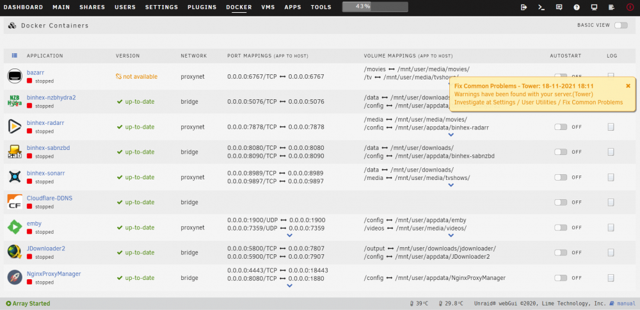Screen dimensions: 640x310
Task: Enable autostart for binhex-radarr
Action: [x=561, y=127]
